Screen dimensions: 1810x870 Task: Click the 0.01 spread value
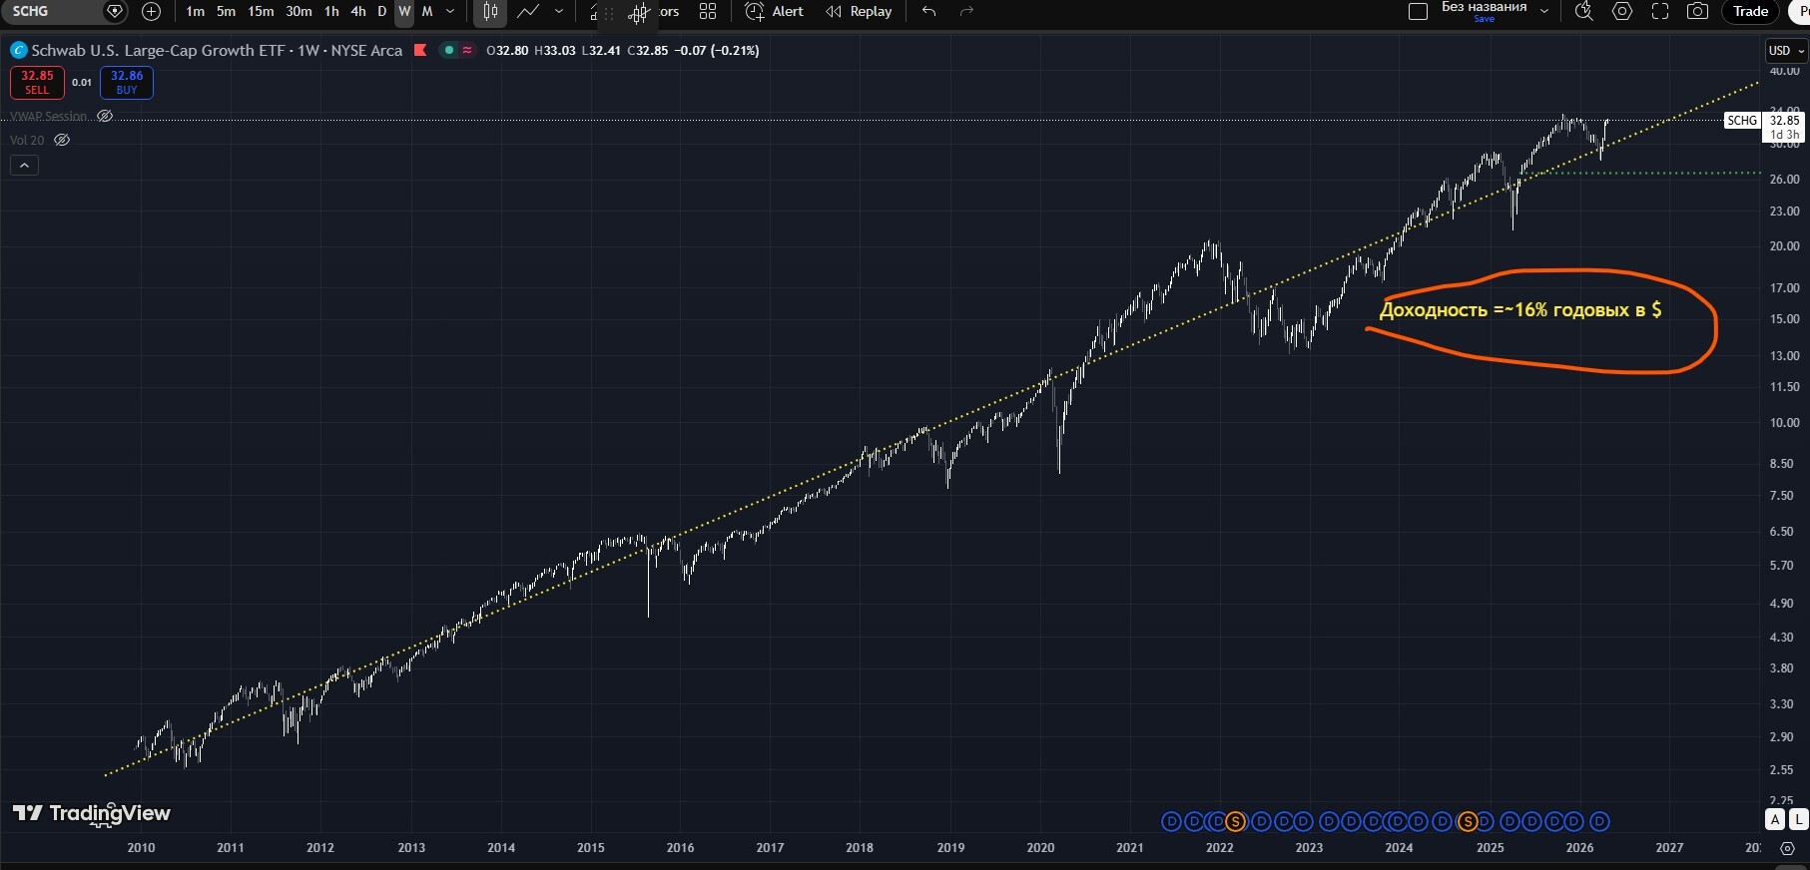(82, 83)
